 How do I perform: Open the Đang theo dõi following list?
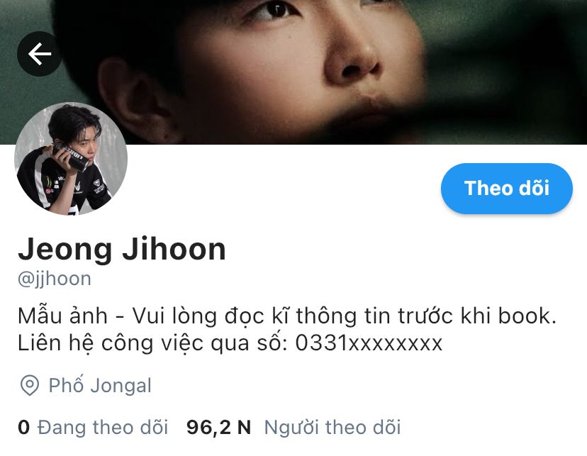(x=103, y=427)
